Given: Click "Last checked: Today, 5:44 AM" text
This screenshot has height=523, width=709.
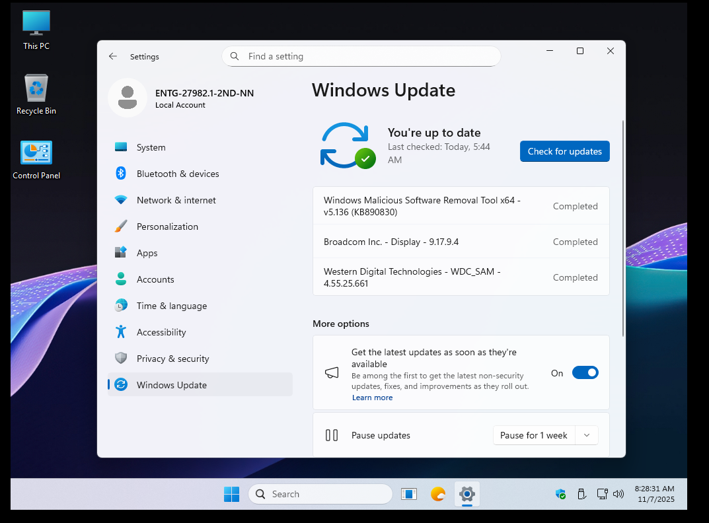Looking at the screenshot, I should point(439,153).
